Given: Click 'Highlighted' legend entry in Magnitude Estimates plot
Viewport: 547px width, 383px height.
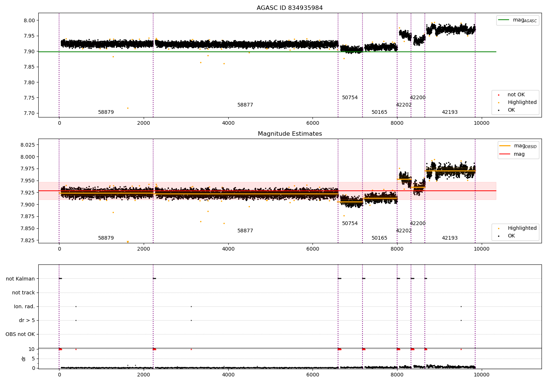Looking at the screenshot, I should pos(522,228).
